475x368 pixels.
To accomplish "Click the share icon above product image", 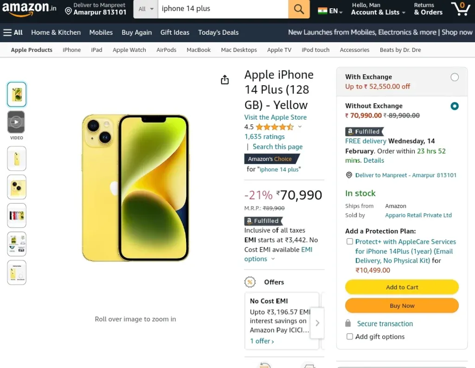I will (x=225, y=80).
